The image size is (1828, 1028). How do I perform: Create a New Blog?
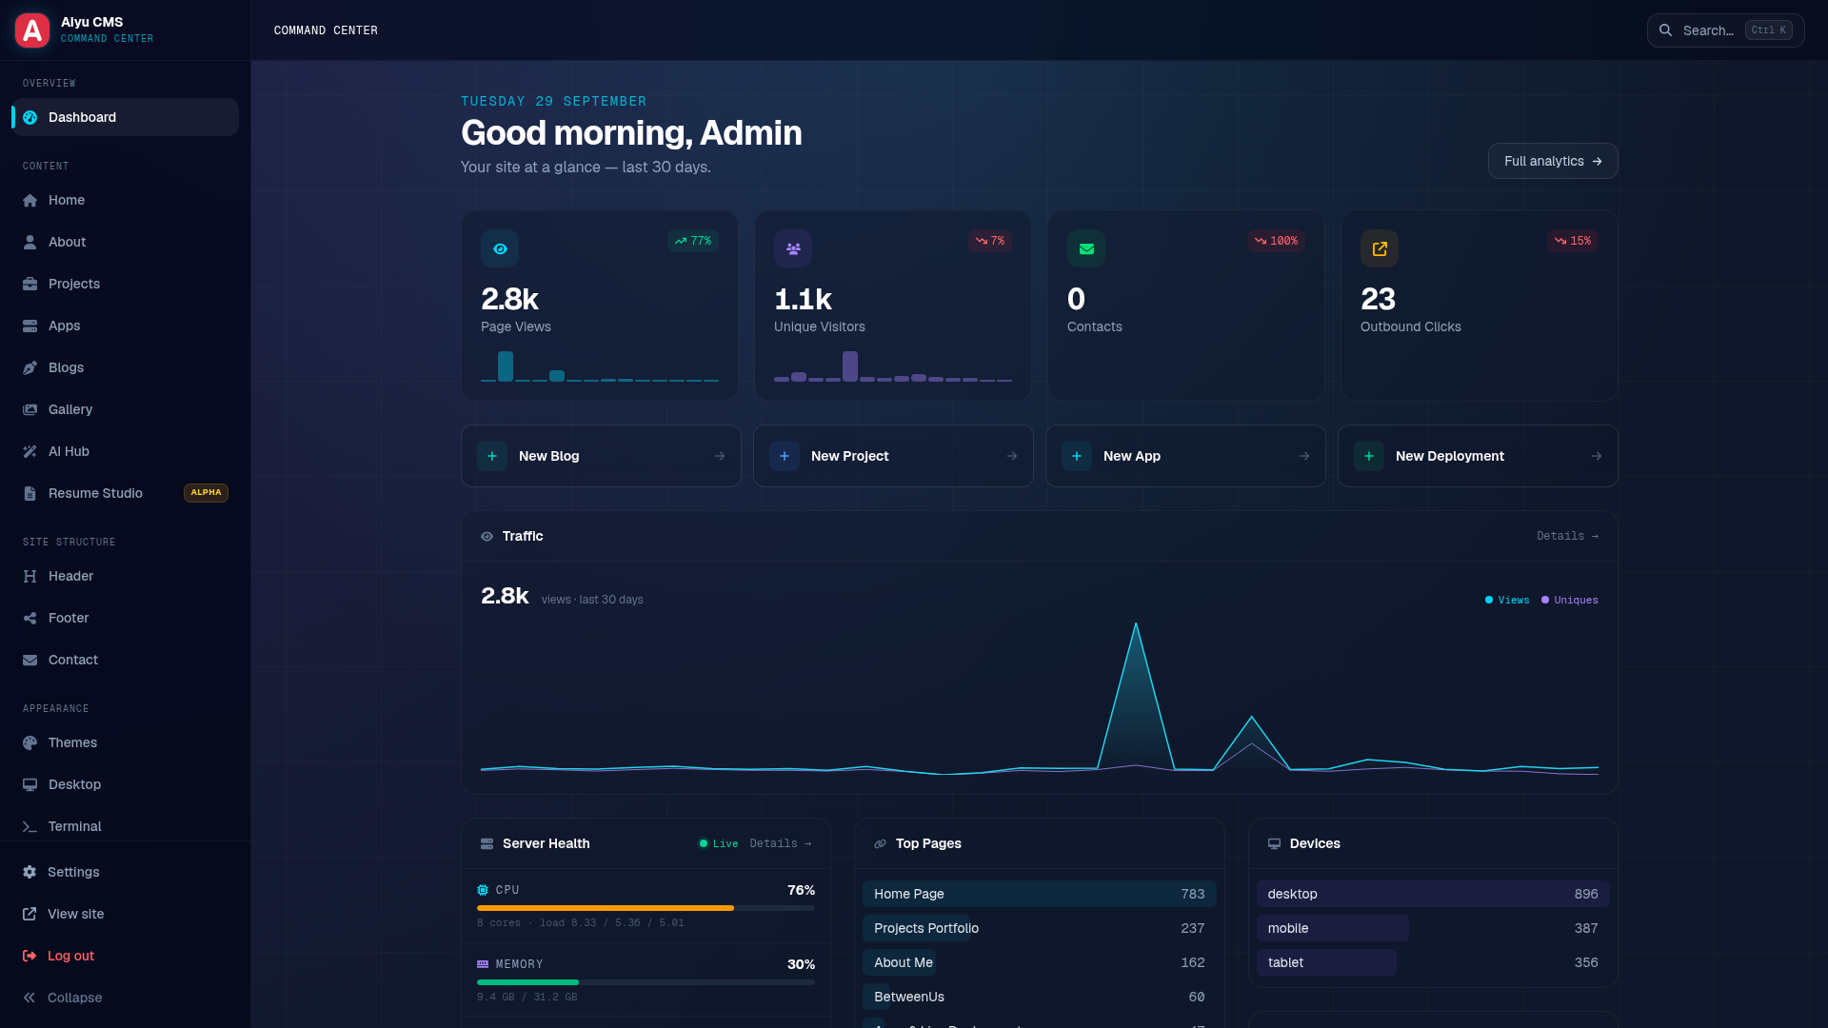[x=601, y=456]
